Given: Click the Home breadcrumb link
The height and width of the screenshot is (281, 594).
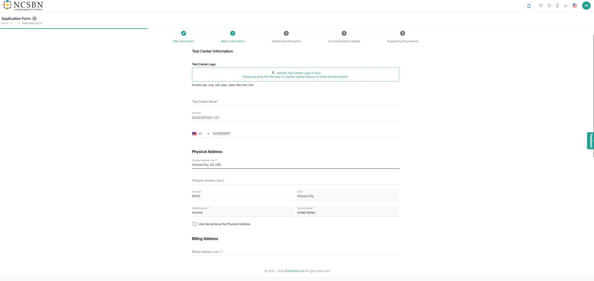Looking at the screenshot, I should 5,23.
